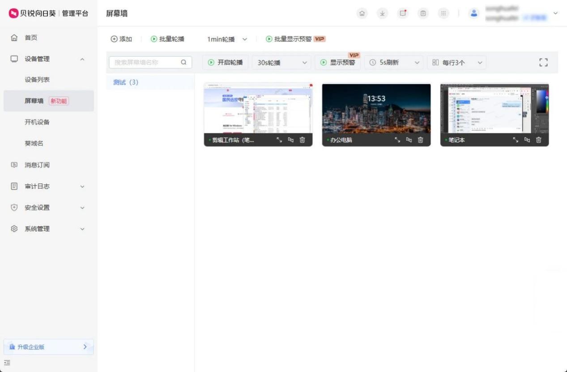Open the 1min轮播 interval dropdown
Screen dimensions: 567x372
[227, 39]
